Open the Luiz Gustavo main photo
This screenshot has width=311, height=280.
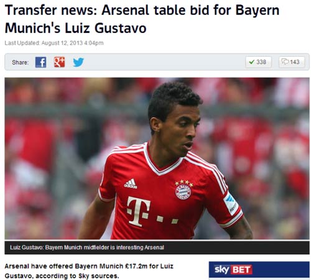157,158
